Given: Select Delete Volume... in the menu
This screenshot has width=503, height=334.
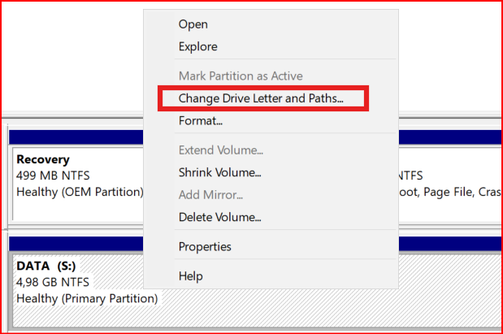Looking at the screenshot, I should click(219, 217).
